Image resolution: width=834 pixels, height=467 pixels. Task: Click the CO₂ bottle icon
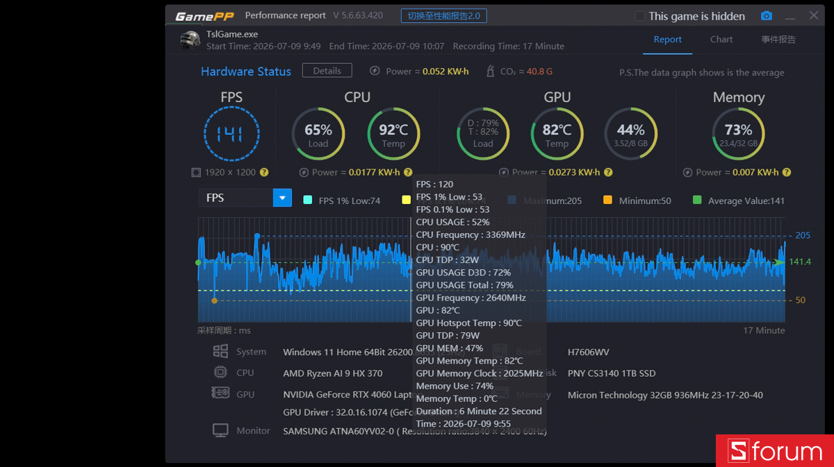pyautogui.click(x=490, y=71)
